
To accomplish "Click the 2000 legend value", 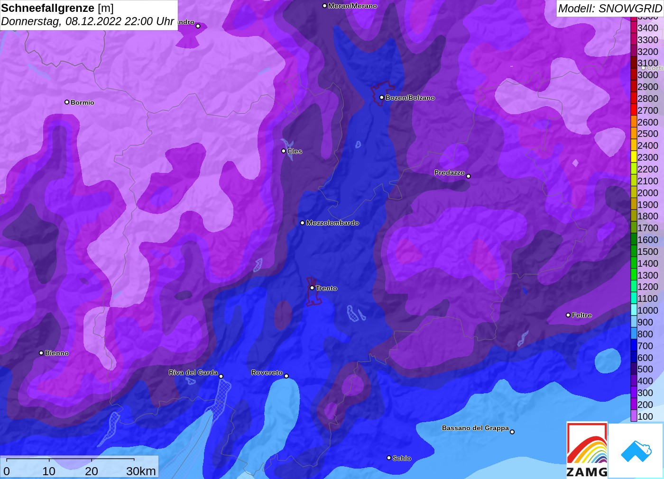I will [x=648, y=193].
